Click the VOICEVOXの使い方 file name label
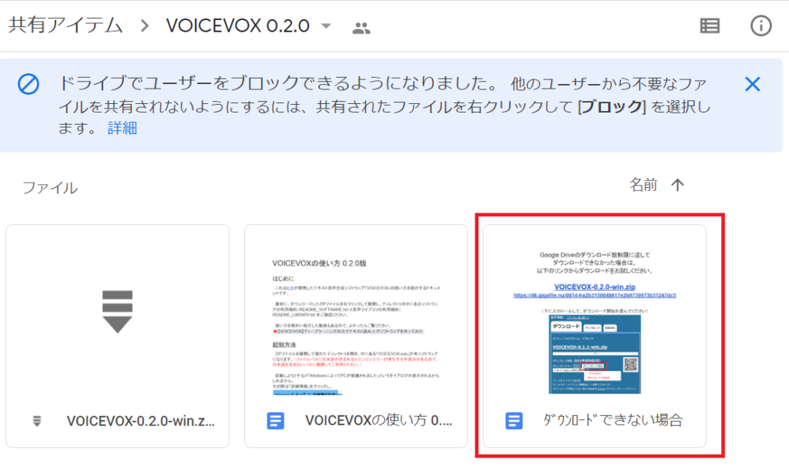This screenshot has height=470, width=789. (378, 421)
